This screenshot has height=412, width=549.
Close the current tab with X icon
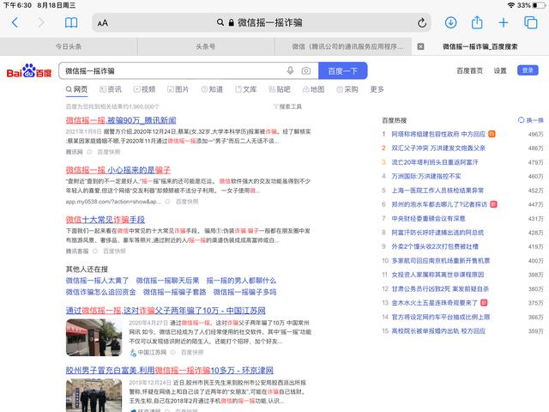click(420, 46)
